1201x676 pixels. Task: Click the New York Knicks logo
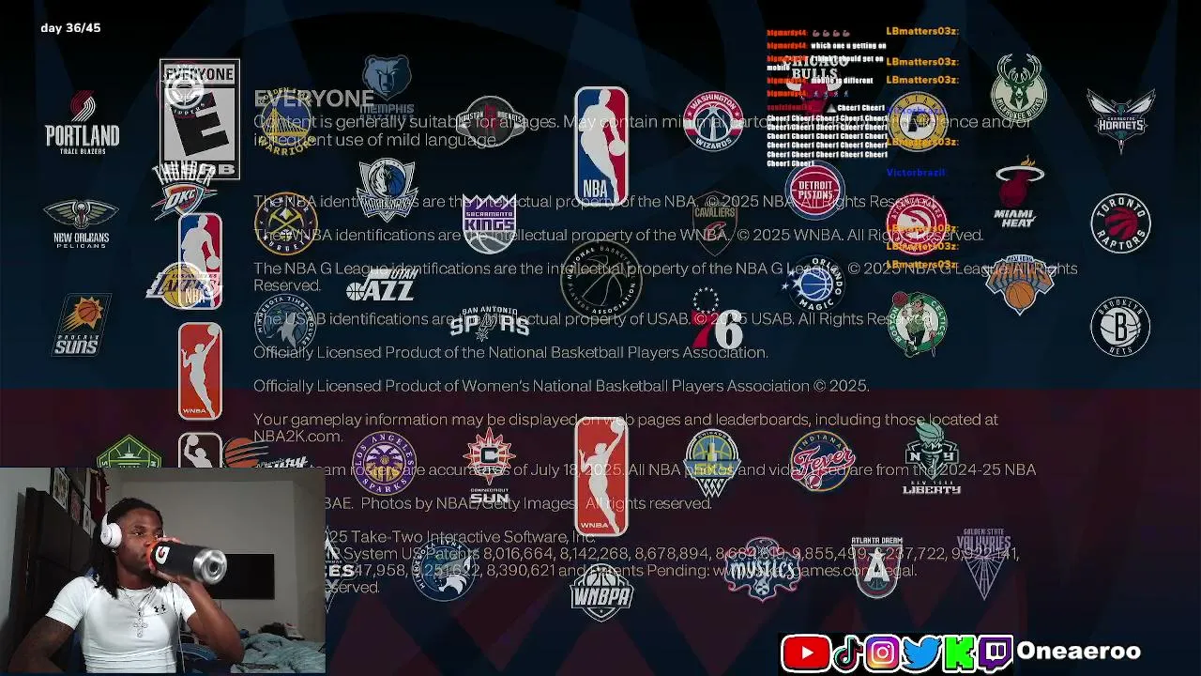pyautogui.click(x=1019, y=284)
